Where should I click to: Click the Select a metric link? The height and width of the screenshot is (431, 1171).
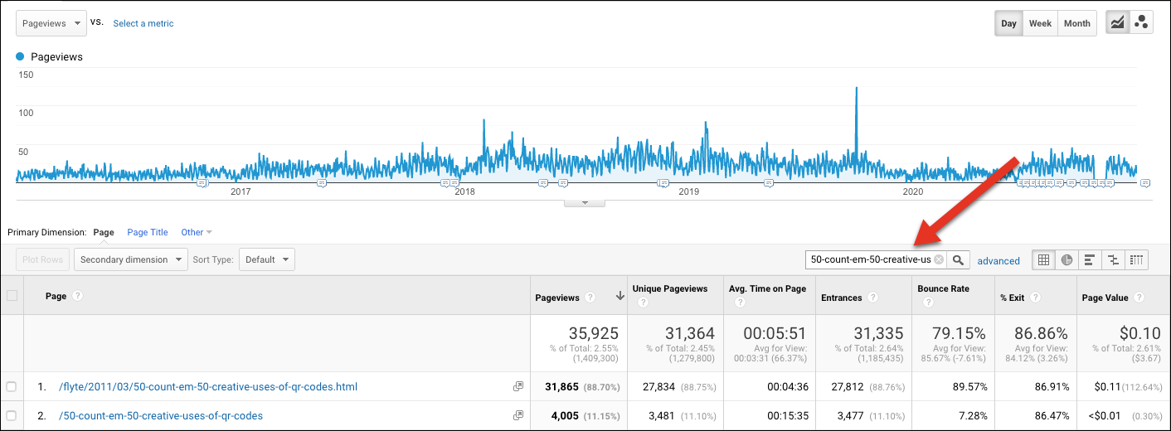143,23
